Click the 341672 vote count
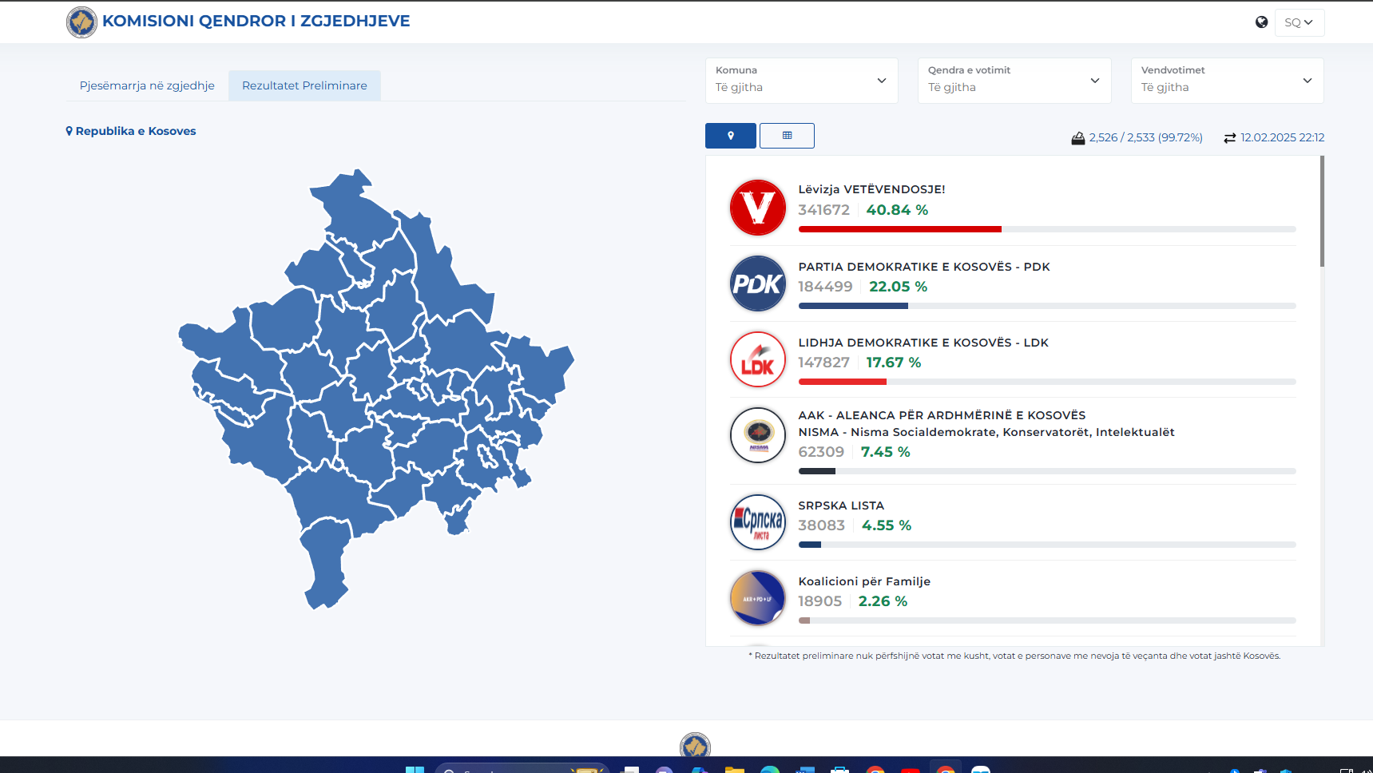This screenshot has height=773, width=1373. pos(823,210)
